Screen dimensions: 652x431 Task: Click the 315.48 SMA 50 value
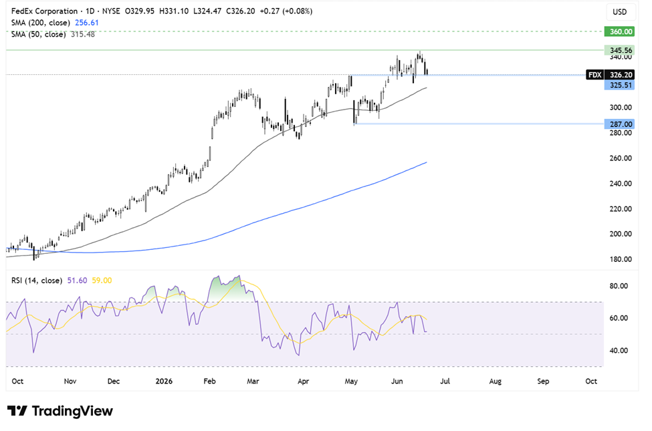point(83,35)
